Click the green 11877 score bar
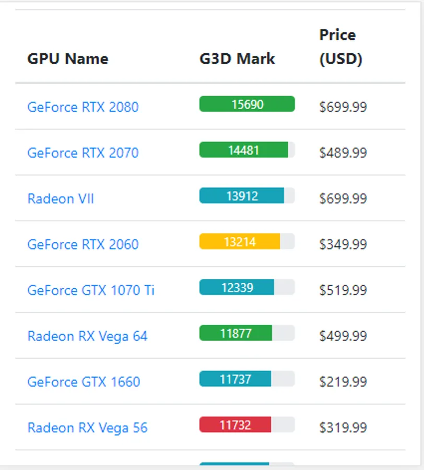The height and width of the screenshot is (470, 424). tap(236, 333)
